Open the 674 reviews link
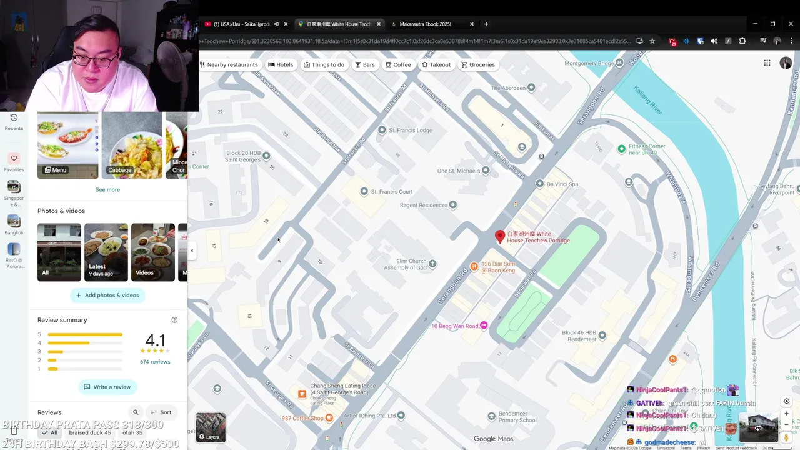Screen dimensions: 800x450 click(x=155, y=362)
